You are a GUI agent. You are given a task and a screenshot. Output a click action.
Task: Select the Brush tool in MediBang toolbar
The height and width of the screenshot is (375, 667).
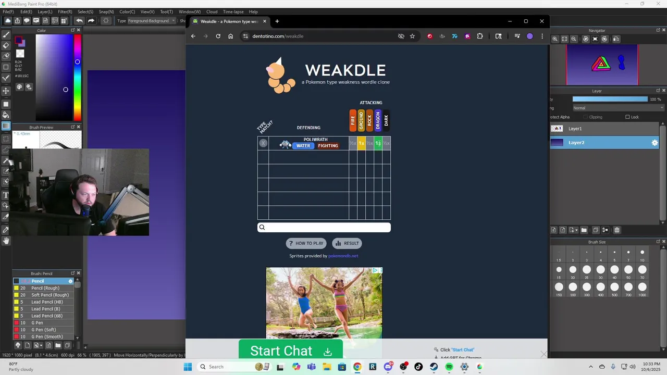(6, 34)
